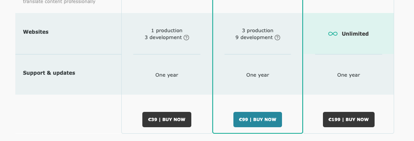Image resolution: width=414 pixels, height=141 pixels.
Task: Buy the €39 plan now
Action: (167, 120)
